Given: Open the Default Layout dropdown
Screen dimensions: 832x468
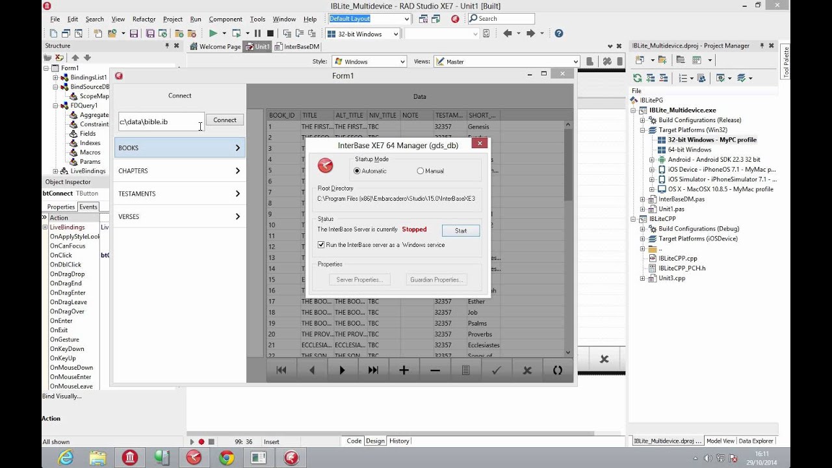Looking at the screenshot, I should click(x=407, y=19).
